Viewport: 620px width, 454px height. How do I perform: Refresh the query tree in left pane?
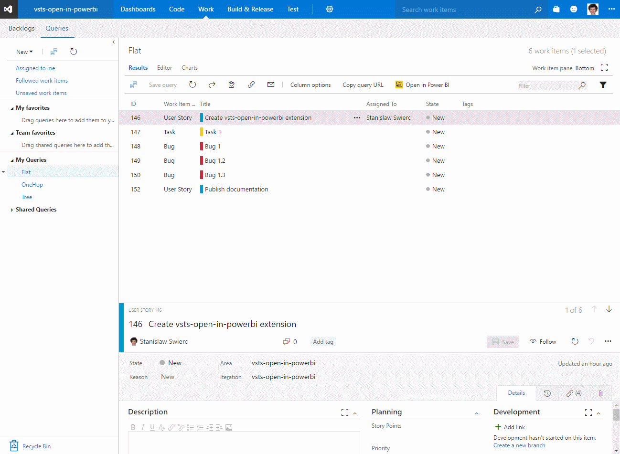[74, 52]
